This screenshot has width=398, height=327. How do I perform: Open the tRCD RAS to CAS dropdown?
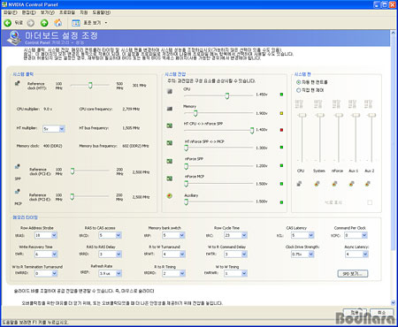coord(110,235)
